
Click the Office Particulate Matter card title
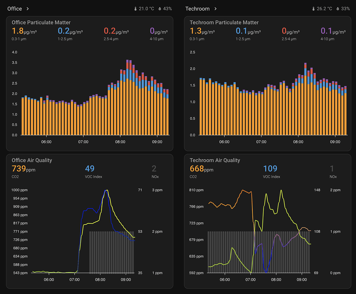[41, 22]
